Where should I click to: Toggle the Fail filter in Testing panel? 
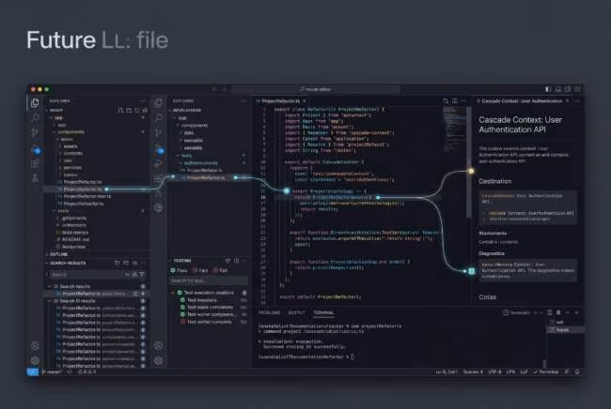point(220,270)
